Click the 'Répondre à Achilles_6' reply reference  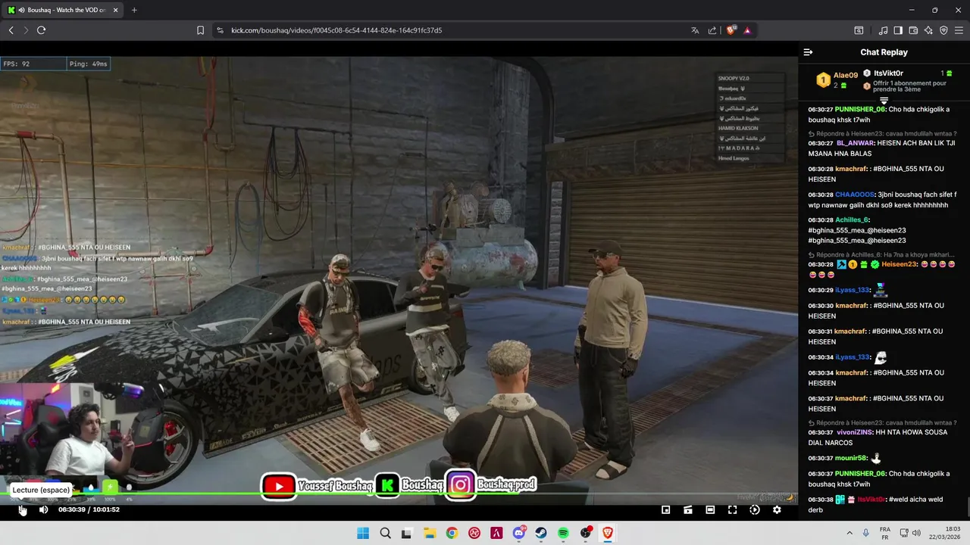click(x=882, y=254)
